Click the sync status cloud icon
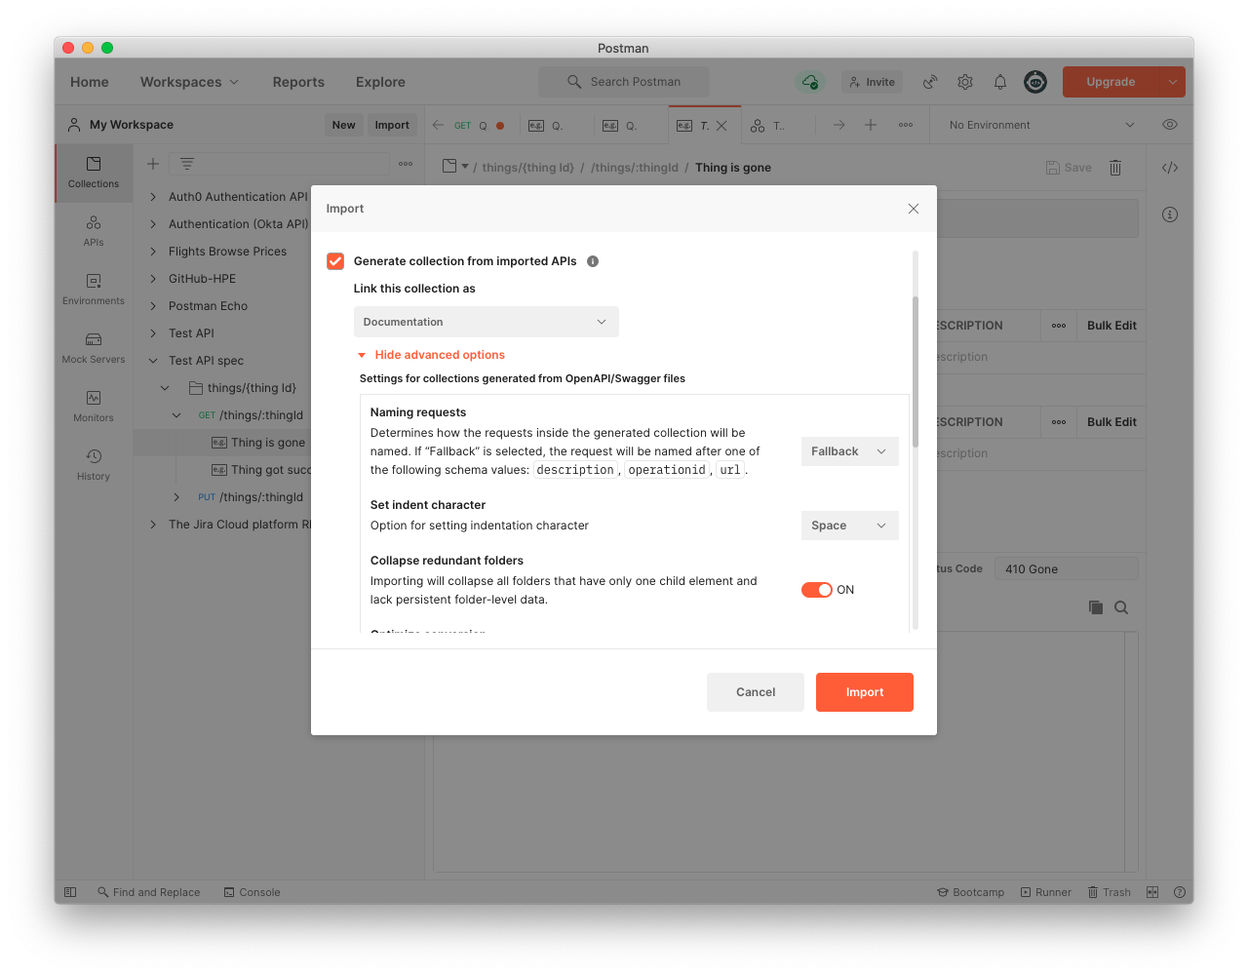 (x=809, y=82)
